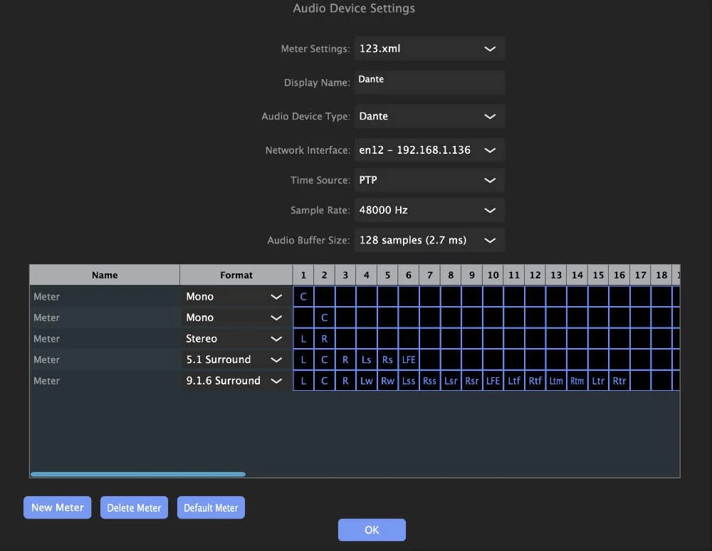Open the first Mono format dropdown
The height and width of the screenshot is (551, 712).
click(x=235, y=296)
